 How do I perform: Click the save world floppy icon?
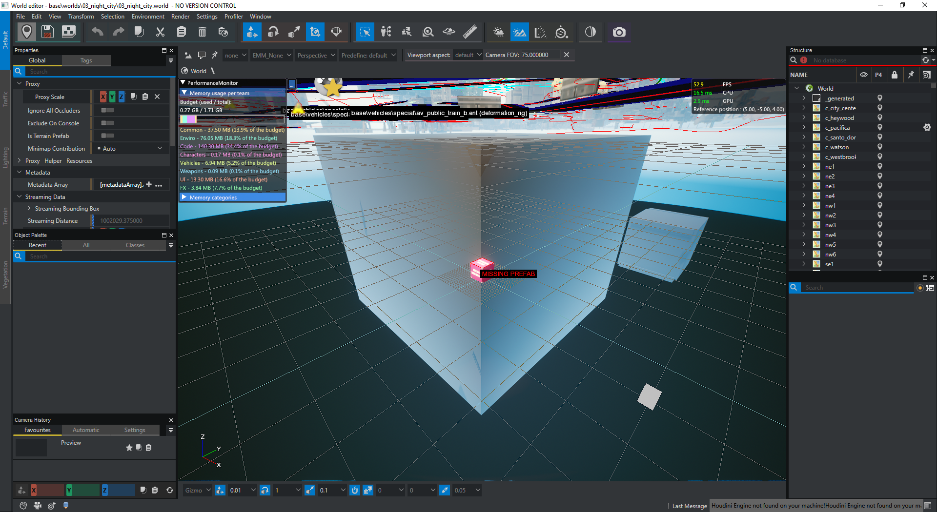pos(47,32)
